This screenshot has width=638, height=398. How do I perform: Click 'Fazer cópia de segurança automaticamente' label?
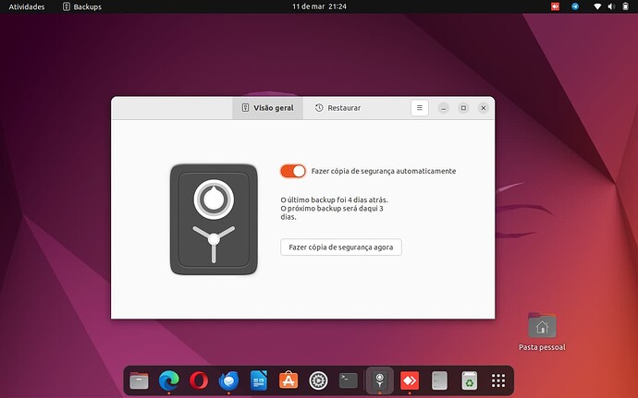click(x=384, y=171)
